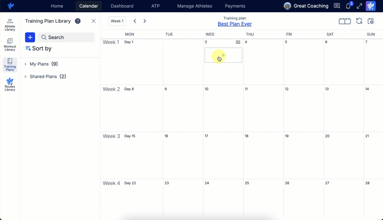Screen dimensions: 383x220
Task: Open the Sort by options
Action: click(38, 48)
